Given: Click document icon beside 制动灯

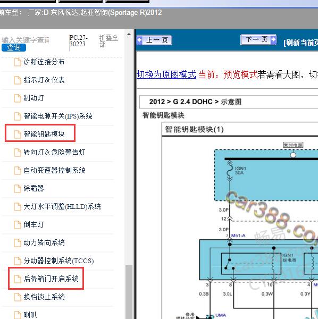Looking at the screenshot, I should coord(18,98).
